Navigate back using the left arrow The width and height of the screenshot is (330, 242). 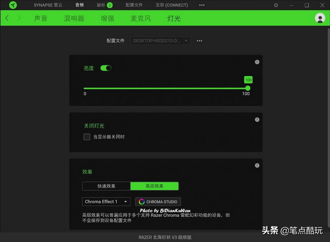7,18
